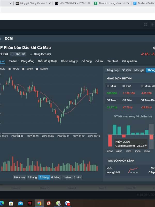This screenshot has width=155, height=207.
Task: Select the Sổ lệnh panel tab
Action: click(x=126, y=70)
